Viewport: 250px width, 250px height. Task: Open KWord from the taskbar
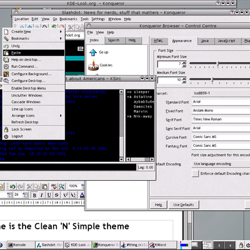tap(162, 245)
